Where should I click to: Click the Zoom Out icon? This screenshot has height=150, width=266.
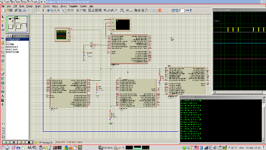[x=55, y=11]
